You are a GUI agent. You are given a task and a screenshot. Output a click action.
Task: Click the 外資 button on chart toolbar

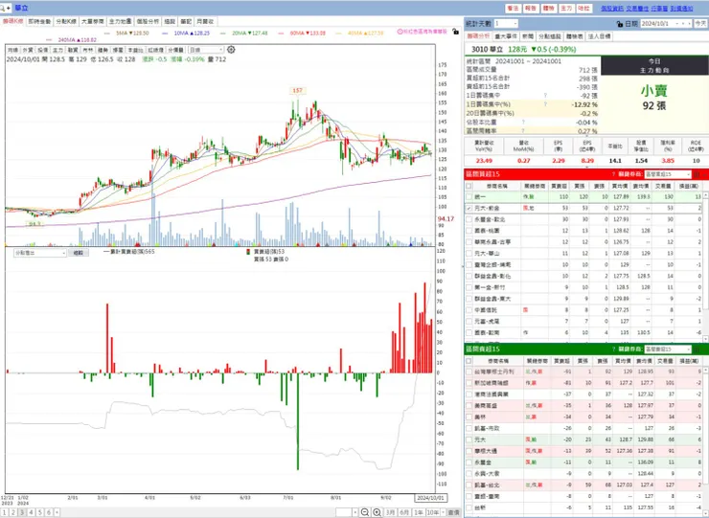tap(28, 50)
